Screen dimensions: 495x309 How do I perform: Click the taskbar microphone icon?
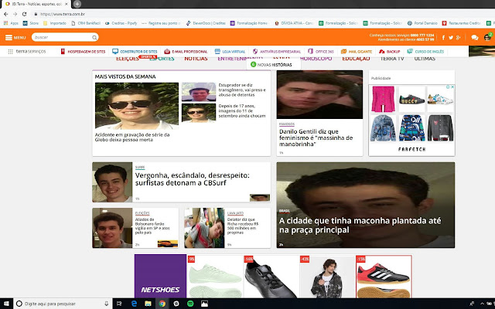pos(107,304)
